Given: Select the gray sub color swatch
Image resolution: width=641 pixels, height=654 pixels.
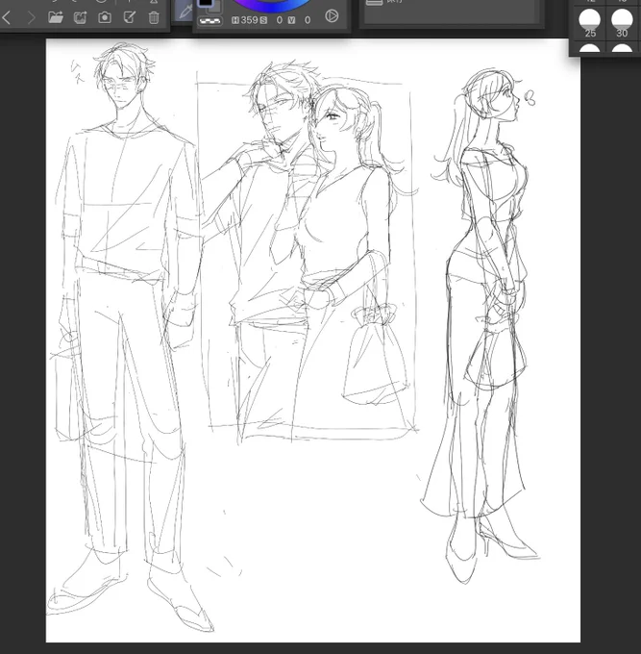Looking at the screenshot, I should click(x=216, y=7).
